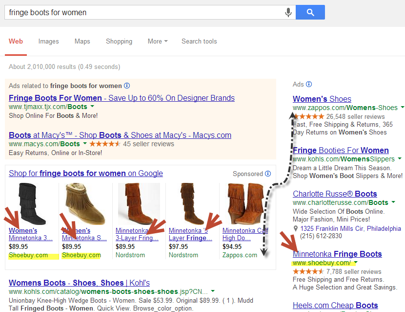Expand the zappos.com/Womens-Shoes ad dropdown arrow

[403, 107]
